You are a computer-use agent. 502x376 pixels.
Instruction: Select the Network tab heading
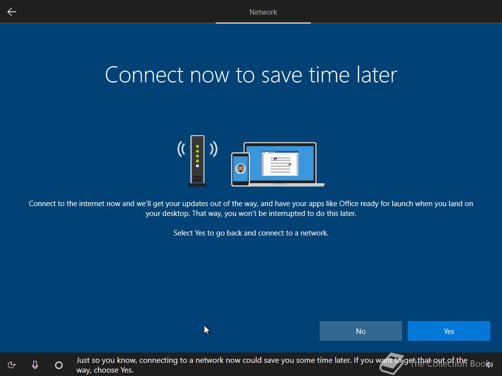pos(263,12)
